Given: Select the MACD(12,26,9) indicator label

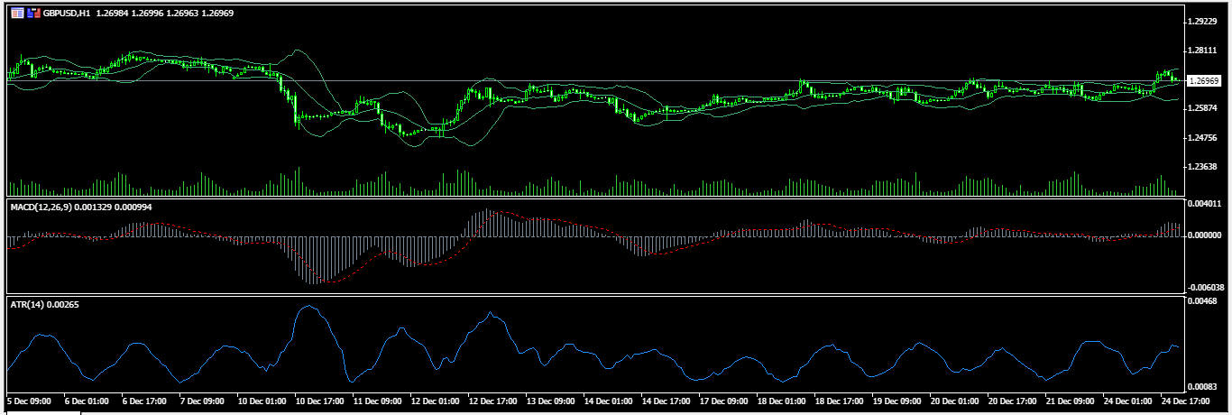Looking at the screenshot, I should 41,207.
